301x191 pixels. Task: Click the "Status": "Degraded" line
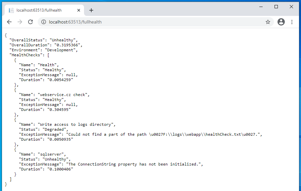(44, 129)
